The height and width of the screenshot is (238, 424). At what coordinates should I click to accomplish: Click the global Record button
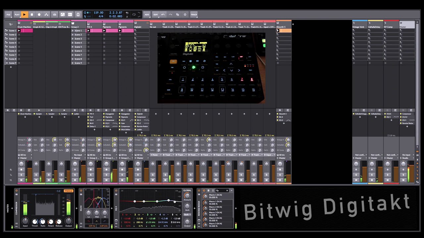click(39, 15)
